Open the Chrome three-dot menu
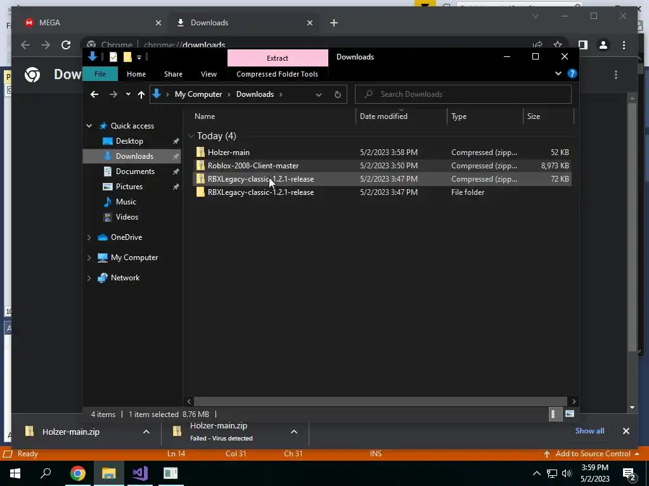 click(x=624, y=45)
